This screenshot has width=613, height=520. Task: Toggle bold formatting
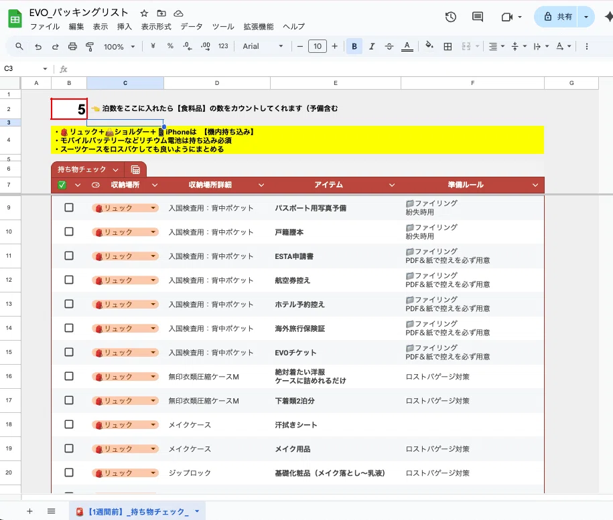pyautogui.click(x=354, y=46)
